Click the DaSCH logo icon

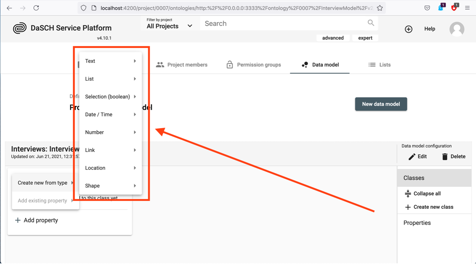pyautogui.click(x=20, y=28)
